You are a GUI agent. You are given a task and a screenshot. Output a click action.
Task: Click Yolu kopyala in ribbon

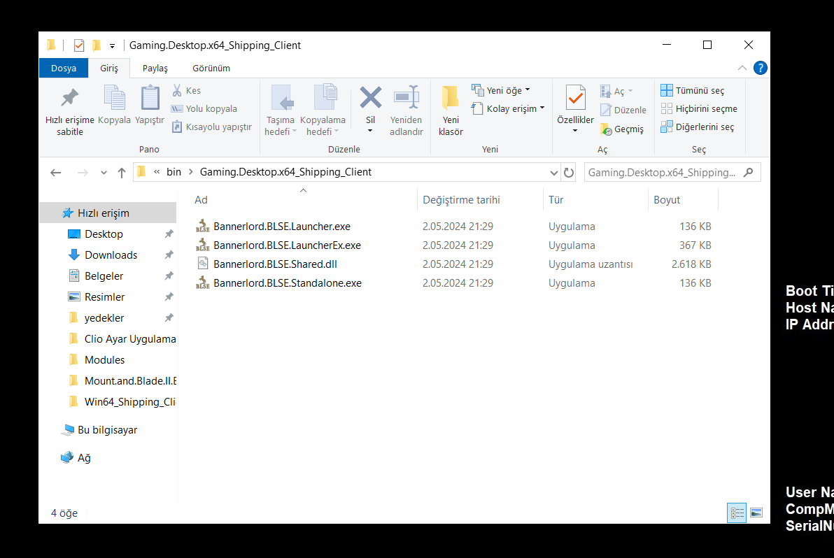204,108
